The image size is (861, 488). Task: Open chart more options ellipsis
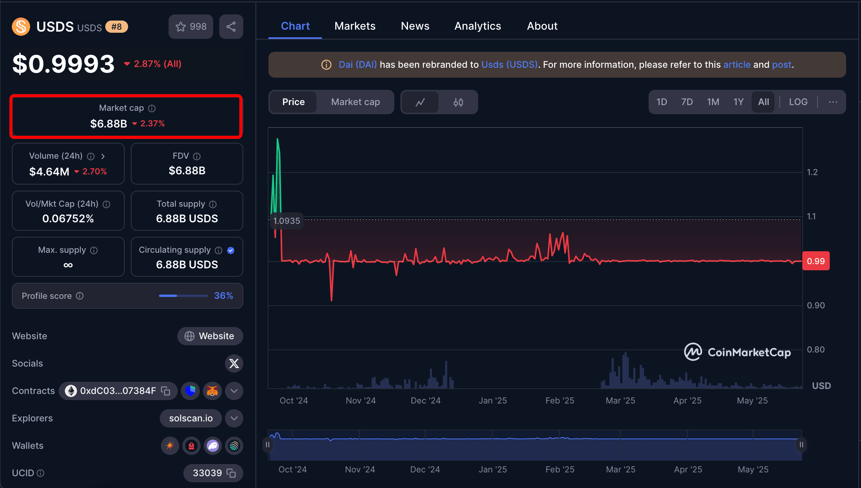click(x=833, y=102)
